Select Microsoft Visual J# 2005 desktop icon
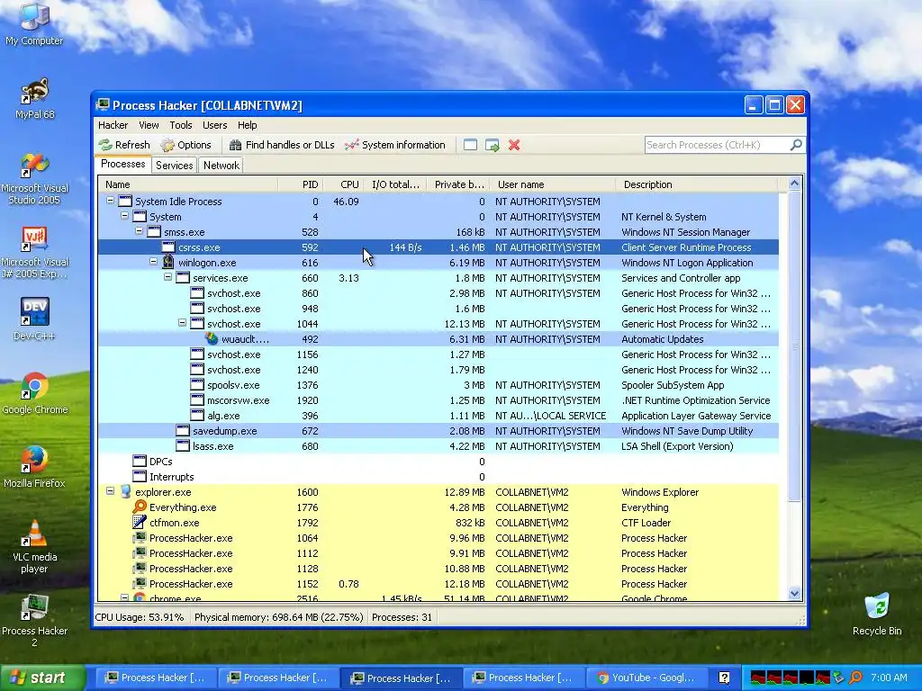 click(34, 252)
